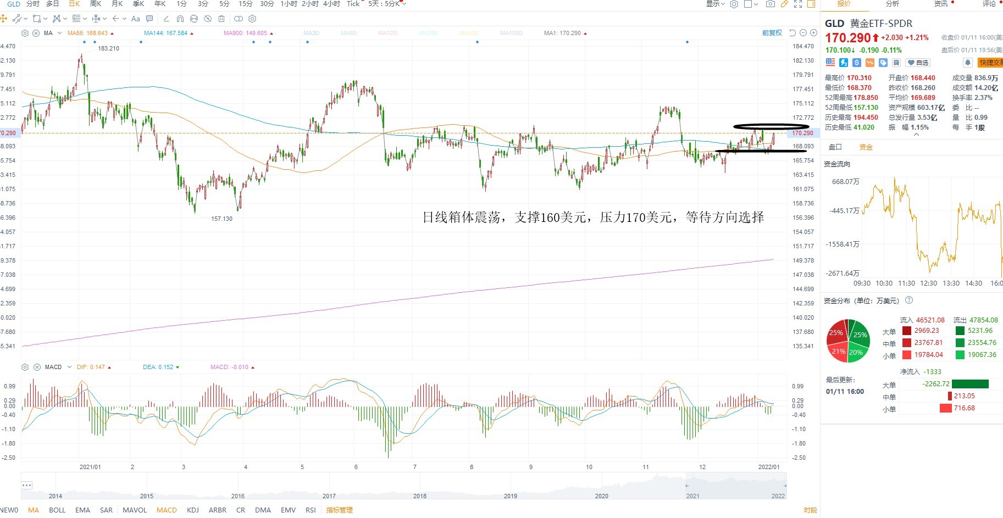Open the drawing toolbar settings gear
The width and height of the screenshot is (1003, 518).
click(x=252, y=19)
